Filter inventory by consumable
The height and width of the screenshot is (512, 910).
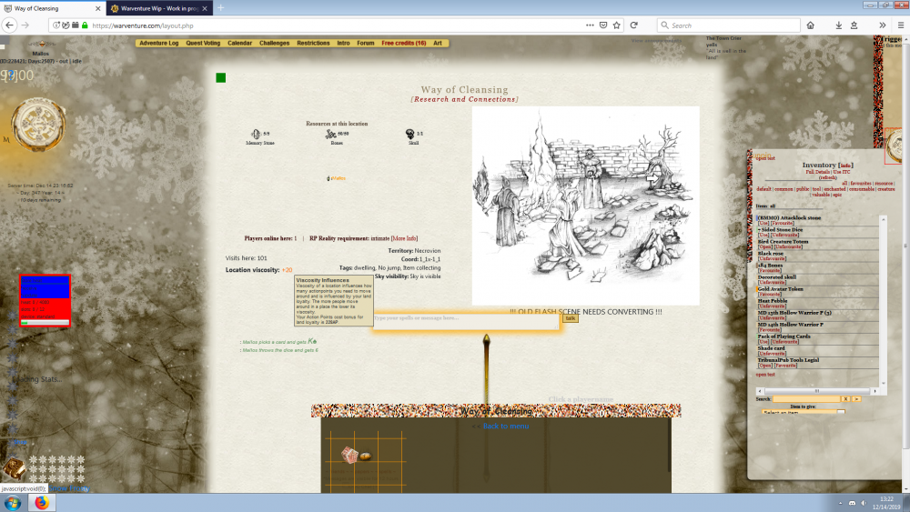(x=862, y=189)
